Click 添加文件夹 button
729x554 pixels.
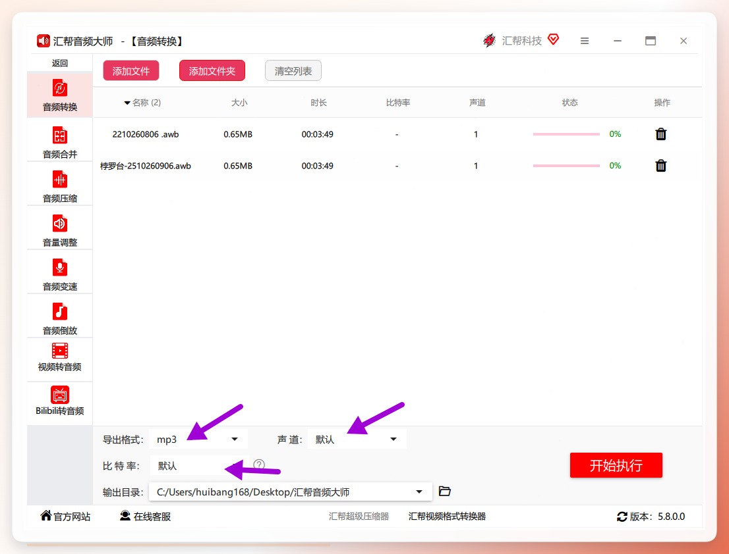coord(212,71)
